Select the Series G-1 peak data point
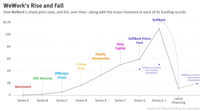The image size is (201, 111). (x=159, y=29)
